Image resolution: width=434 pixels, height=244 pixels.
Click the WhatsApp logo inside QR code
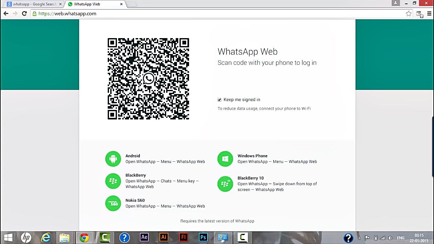148,79
